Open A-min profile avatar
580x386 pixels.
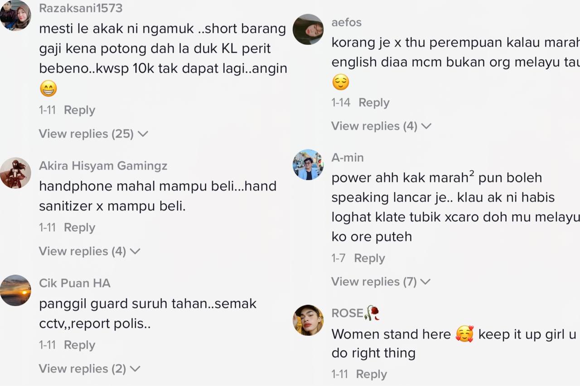[x=308, y=165]
